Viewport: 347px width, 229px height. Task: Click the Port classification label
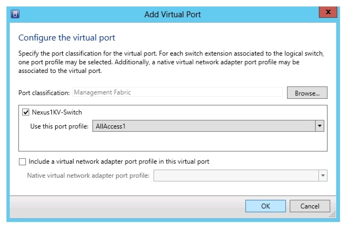click(44, 92)
